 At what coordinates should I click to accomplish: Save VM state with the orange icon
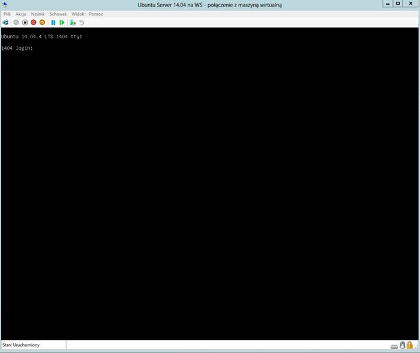(x=42, y=23)
